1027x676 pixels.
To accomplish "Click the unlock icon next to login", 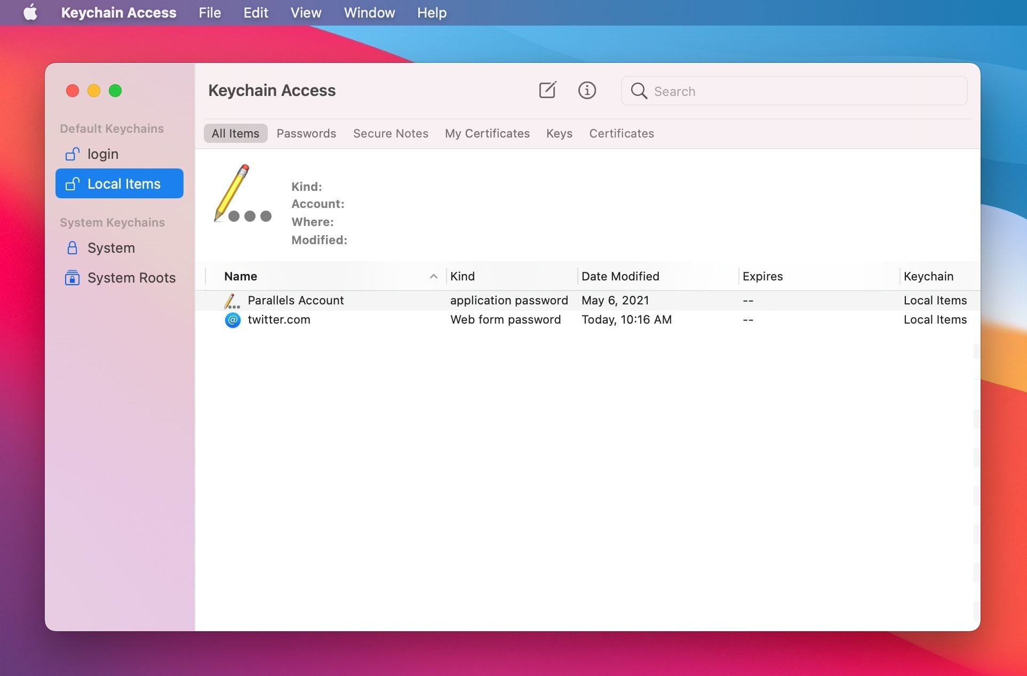I will 73,154.
